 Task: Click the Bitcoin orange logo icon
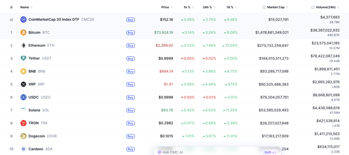click(24, 32)
